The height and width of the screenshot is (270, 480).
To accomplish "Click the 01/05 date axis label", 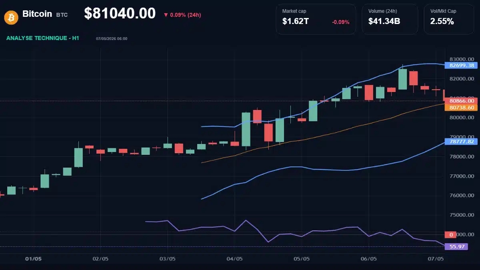I will pyautogui.click(x=33, y=259).
